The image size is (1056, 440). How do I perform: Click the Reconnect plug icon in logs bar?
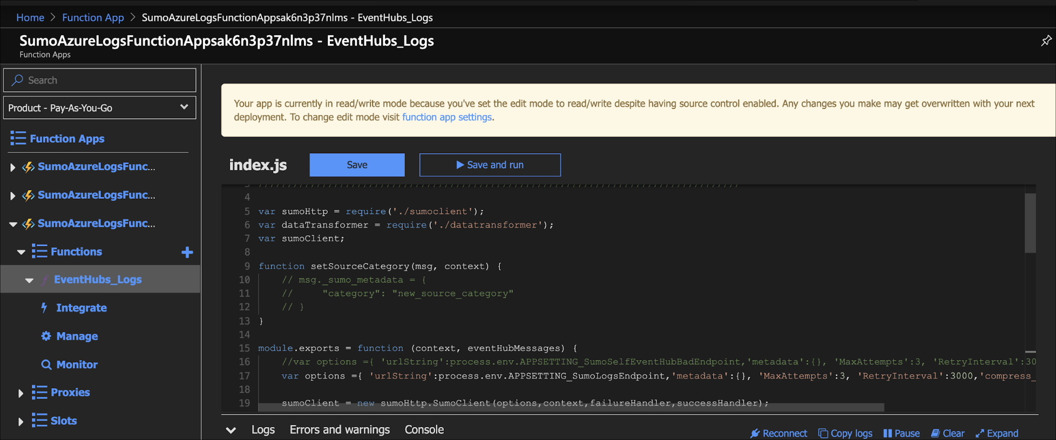tap(755, 433)
